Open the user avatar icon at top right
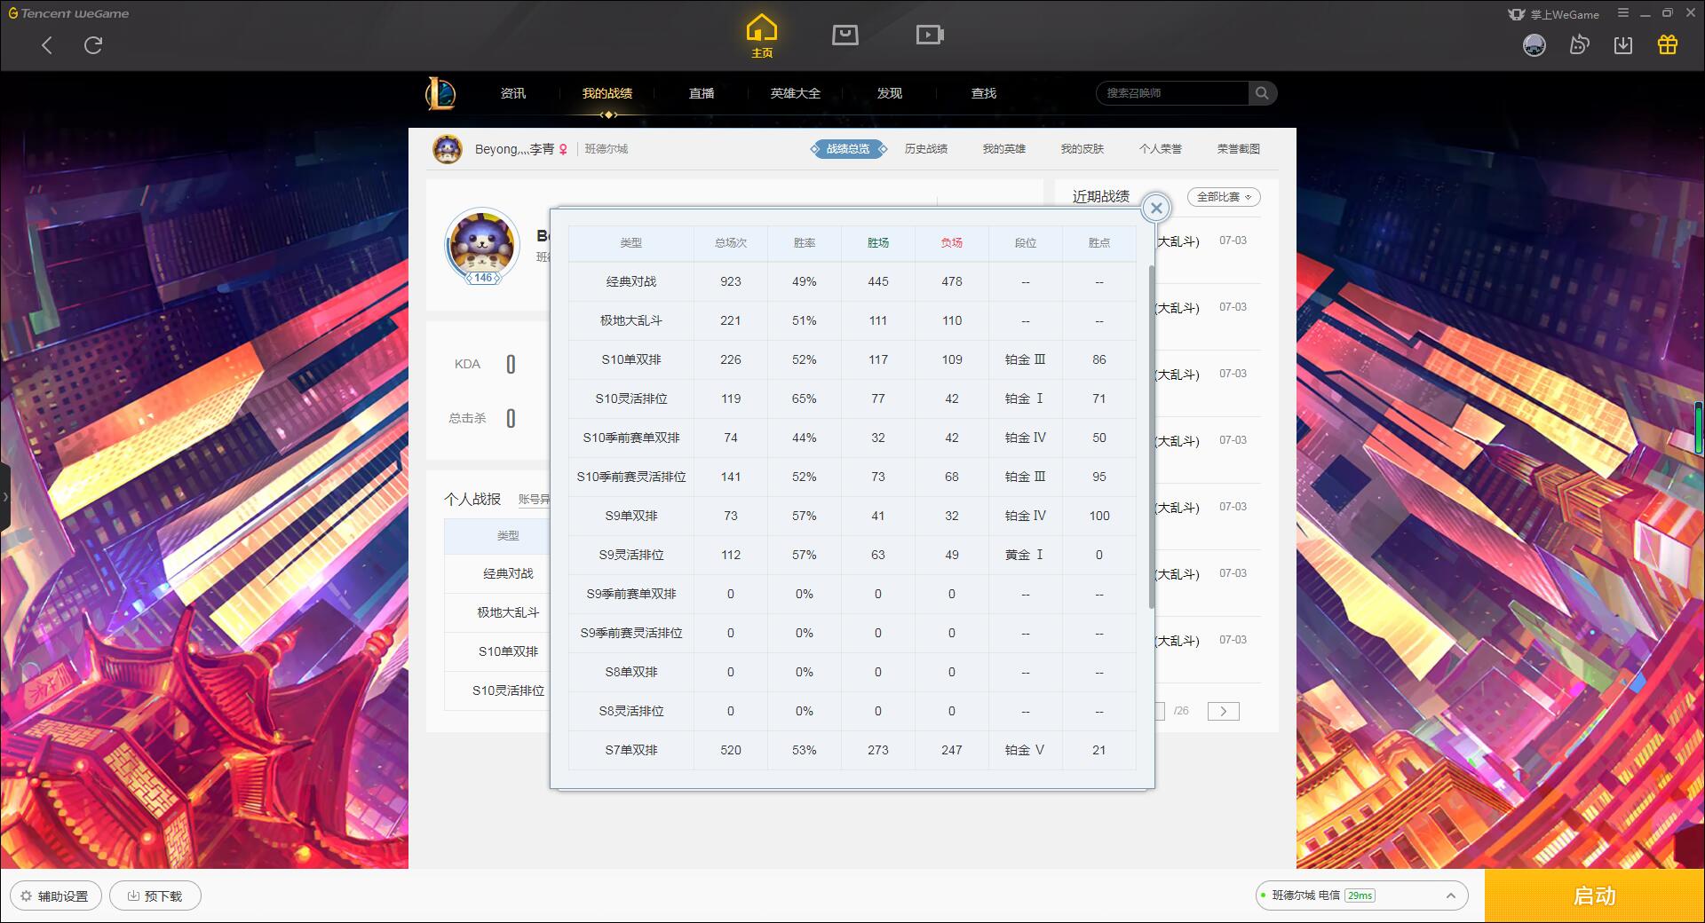Image resolution: width=1705 pixels, height=923 pixels. point(1534,45)
